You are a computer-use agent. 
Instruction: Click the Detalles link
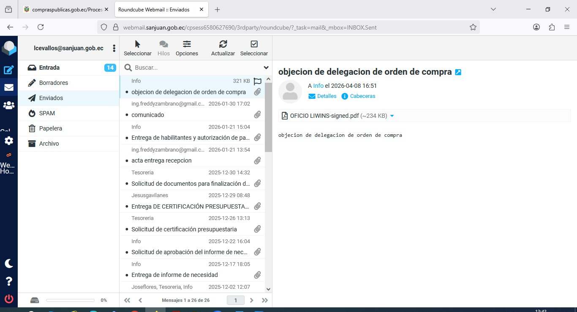pyautogui.click(x=327, y=96)
